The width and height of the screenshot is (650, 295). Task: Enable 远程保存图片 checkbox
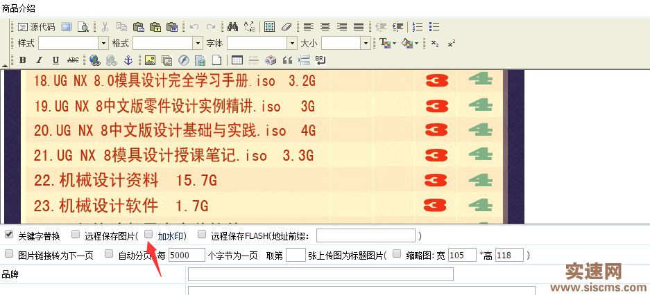pos(76,235)
